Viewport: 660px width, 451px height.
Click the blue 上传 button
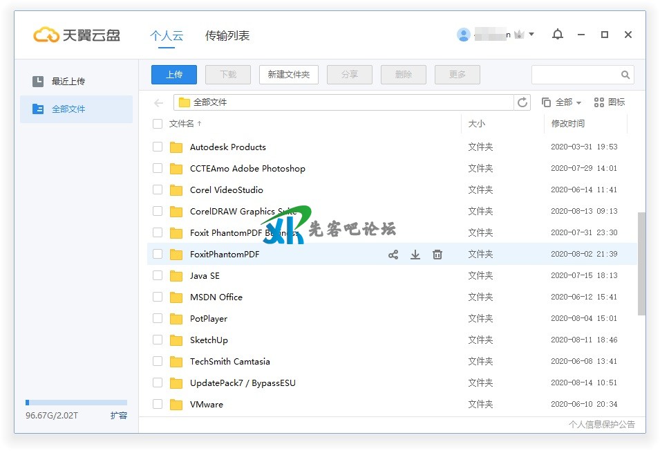pos(174,75)
